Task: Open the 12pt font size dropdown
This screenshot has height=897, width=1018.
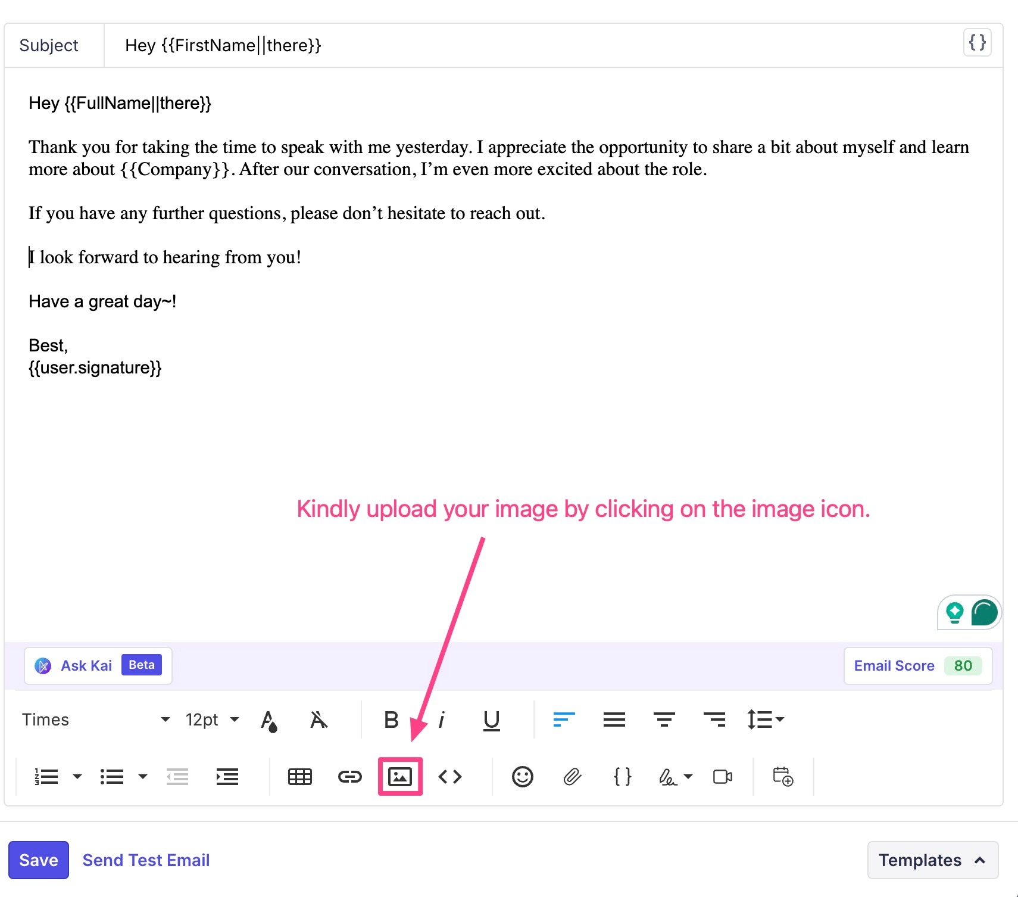Action: [x=213, y=720]
